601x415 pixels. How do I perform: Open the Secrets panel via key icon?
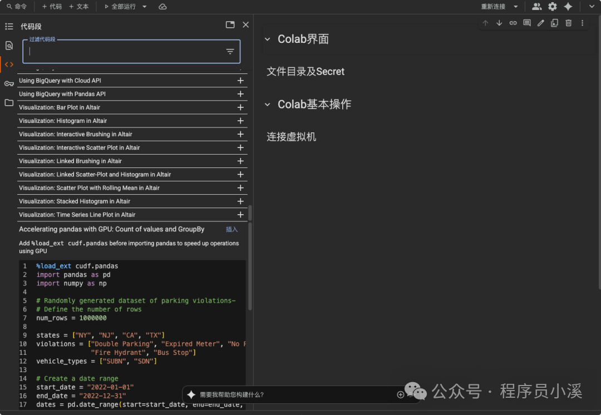(x=9, y=83)
